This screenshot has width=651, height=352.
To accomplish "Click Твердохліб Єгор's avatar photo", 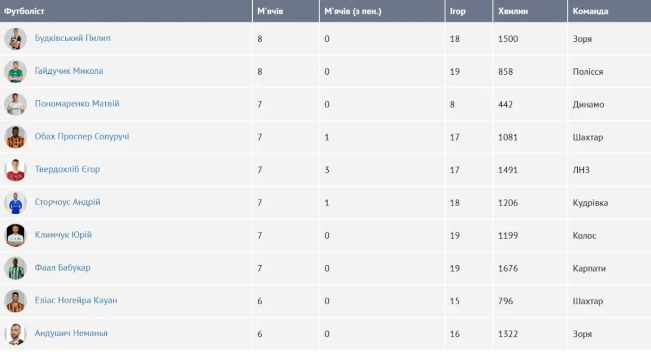I will (x=15, y=170).
